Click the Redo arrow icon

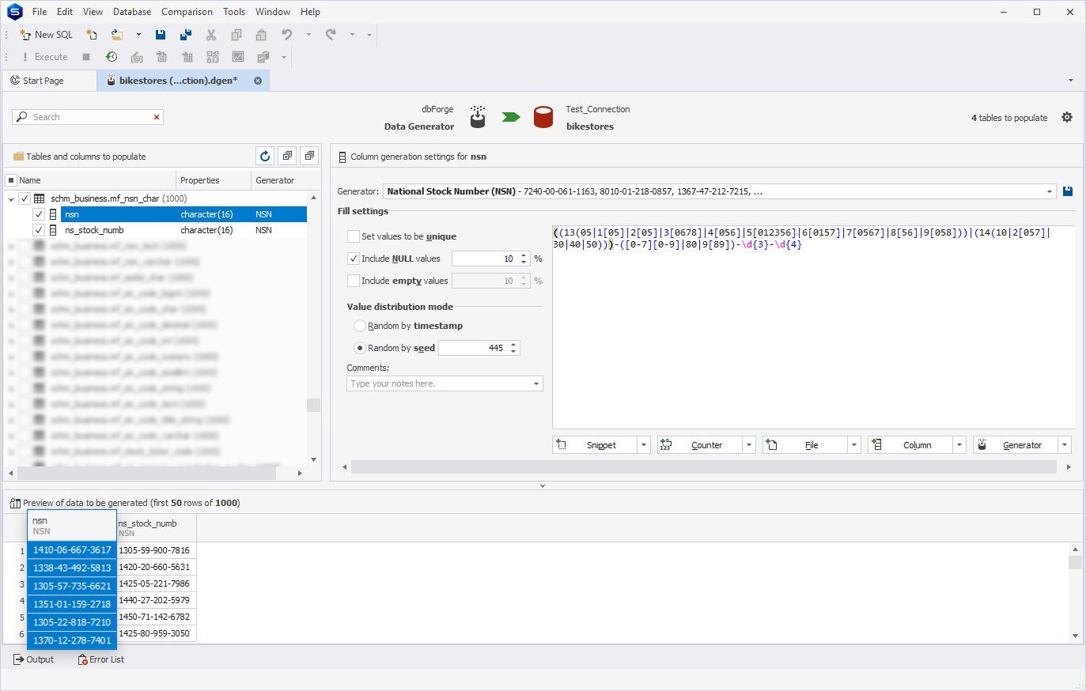click(x=331, y=35)
